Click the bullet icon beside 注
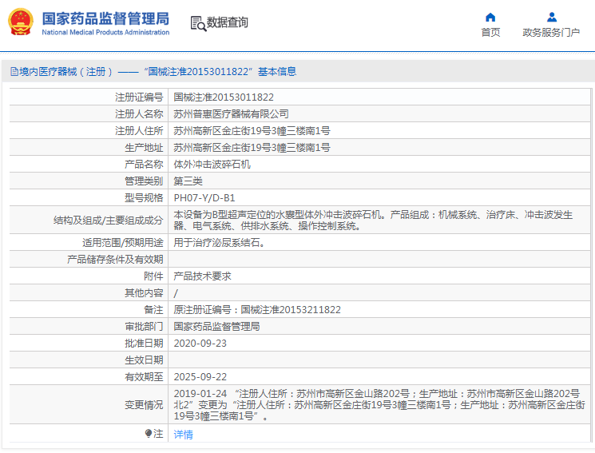The image size is (595, 453). [x=149, y=434]
